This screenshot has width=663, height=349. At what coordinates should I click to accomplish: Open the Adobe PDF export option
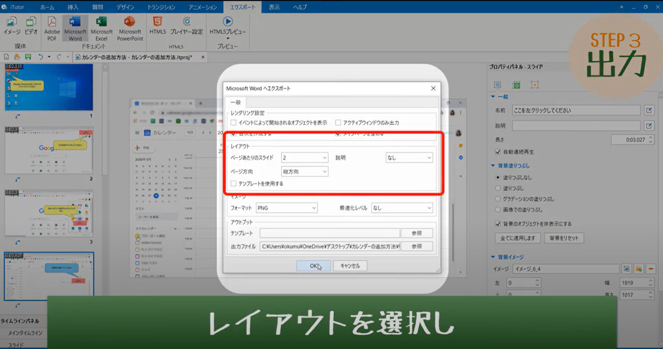pyautogui.click(x=51, y=28)
